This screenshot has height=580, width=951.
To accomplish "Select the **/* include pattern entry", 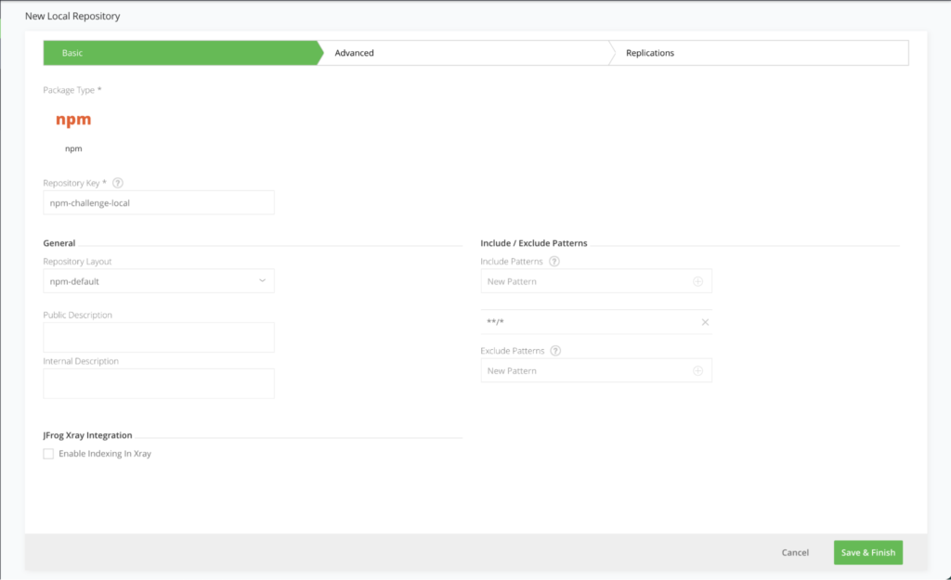I will click(585, 322).
